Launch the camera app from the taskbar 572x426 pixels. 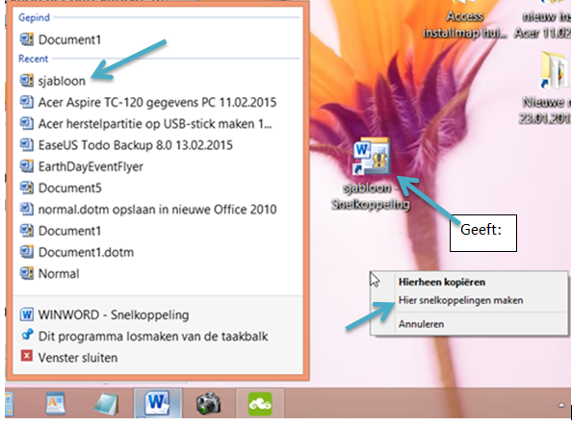tap(208, 403)
